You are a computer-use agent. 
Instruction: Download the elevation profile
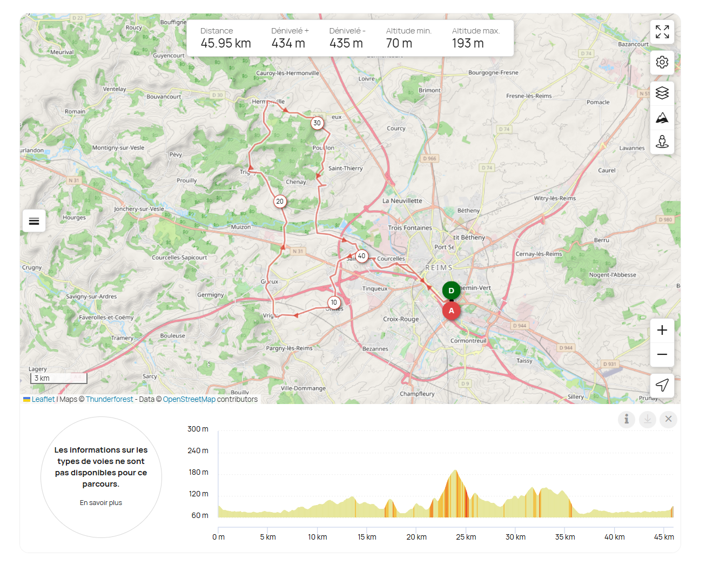(x=647, y=419)
